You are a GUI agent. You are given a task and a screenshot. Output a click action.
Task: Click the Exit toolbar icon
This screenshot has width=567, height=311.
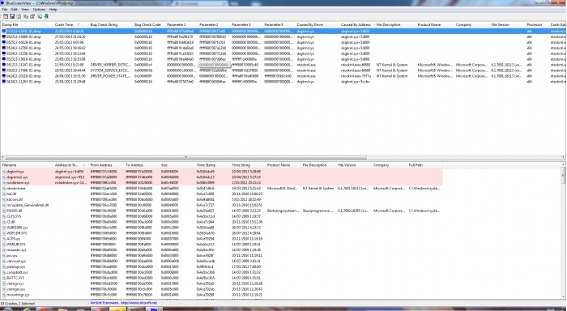pos(46,16)
